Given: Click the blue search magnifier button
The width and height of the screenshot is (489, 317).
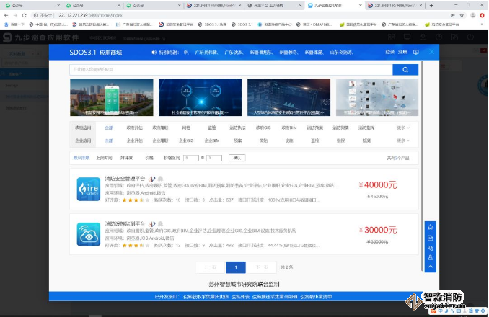Looking at the screenshot, I should 405,70.
